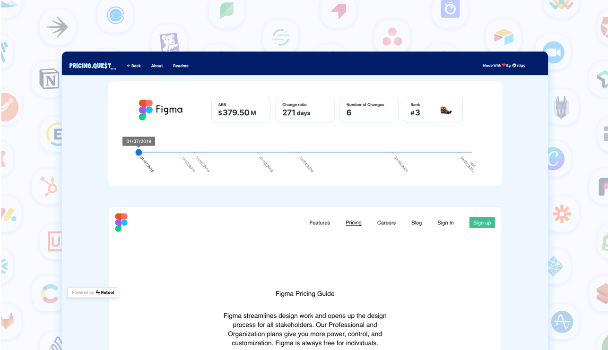Screen dimensions: 608x350
Task: Click the green Sign up button
Action: 482,222
